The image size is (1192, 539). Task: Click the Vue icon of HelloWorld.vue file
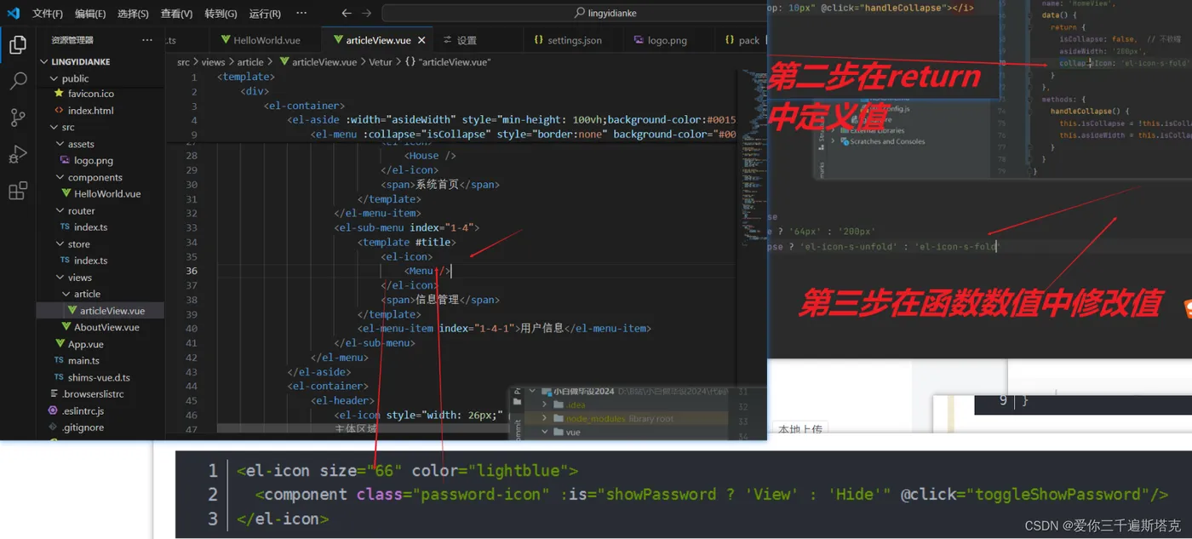coord(66,193)
